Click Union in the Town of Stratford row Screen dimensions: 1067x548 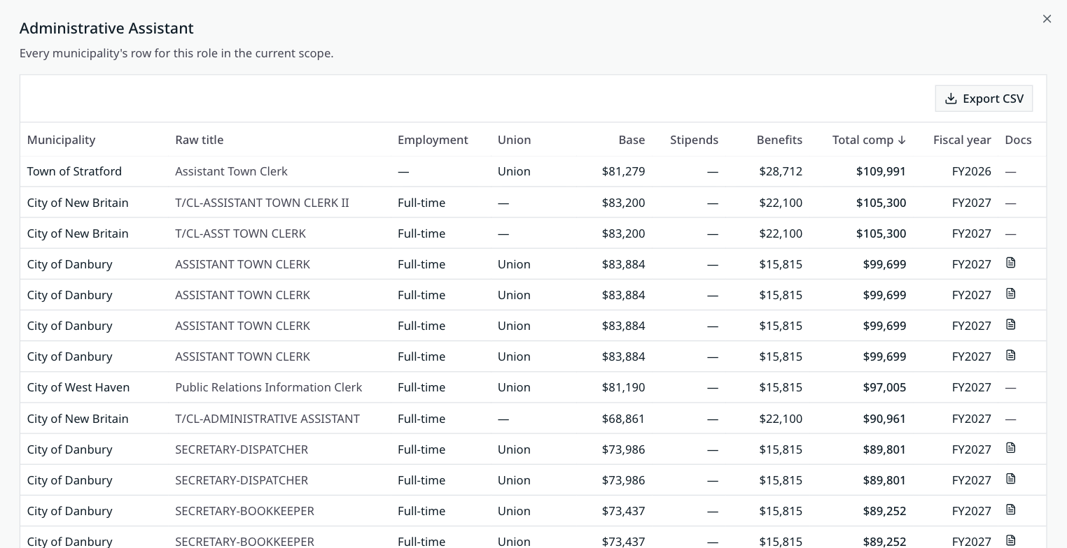[x=514, y=171]
